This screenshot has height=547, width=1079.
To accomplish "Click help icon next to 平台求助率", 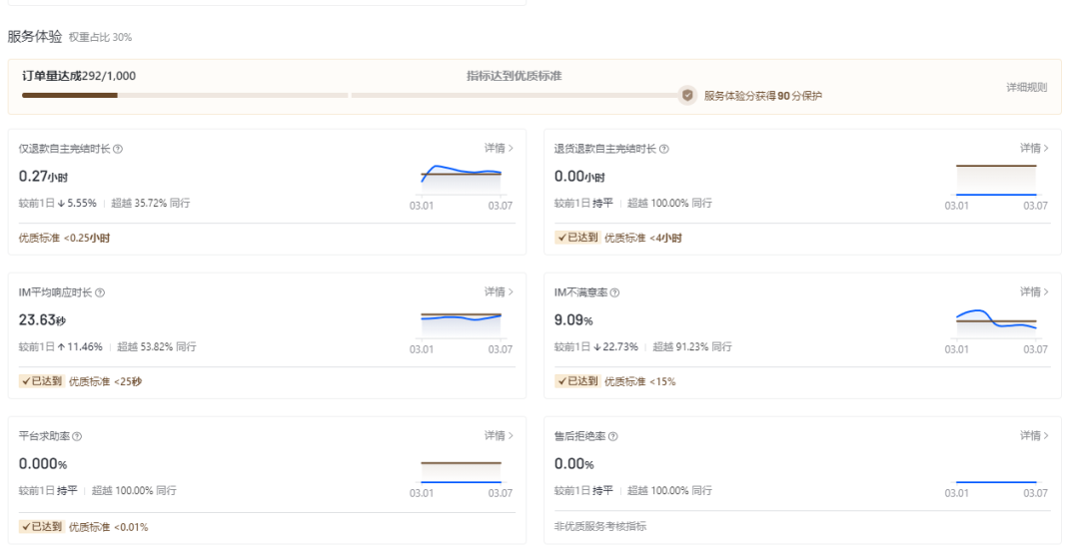I will click(x=77, y=436).
